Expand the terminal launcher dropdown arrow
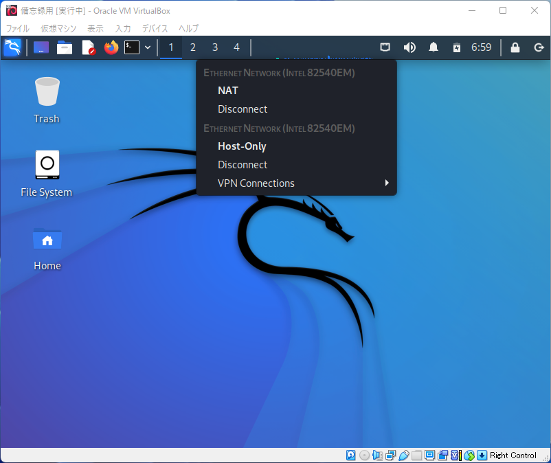This screenshot has width=551, height=463. tap(148, 47)
